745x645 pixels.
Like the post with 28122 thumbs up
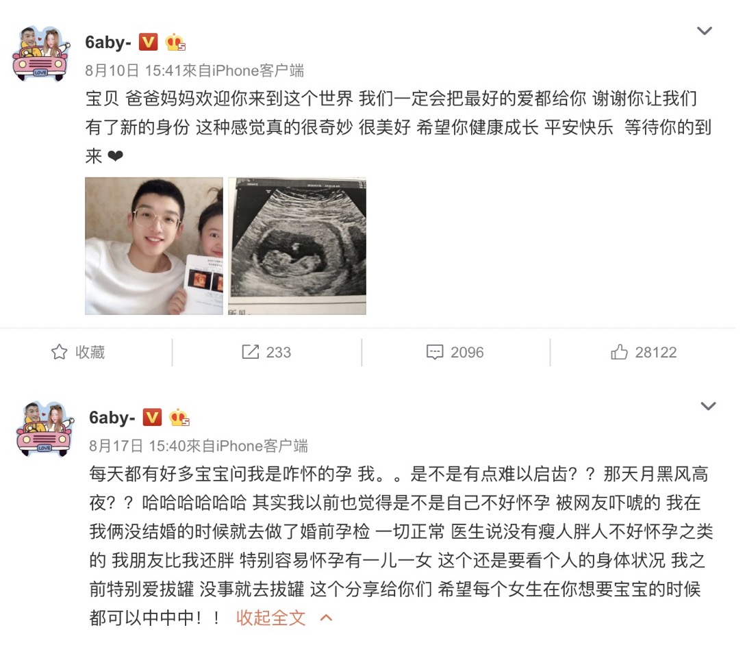pyautogui.click(x=619, y=352)
